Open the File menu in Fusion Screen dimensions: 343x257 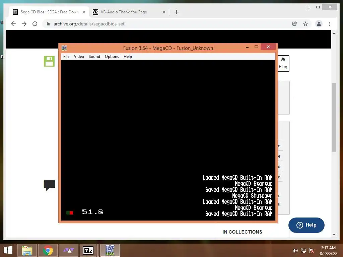pos(66,56)
